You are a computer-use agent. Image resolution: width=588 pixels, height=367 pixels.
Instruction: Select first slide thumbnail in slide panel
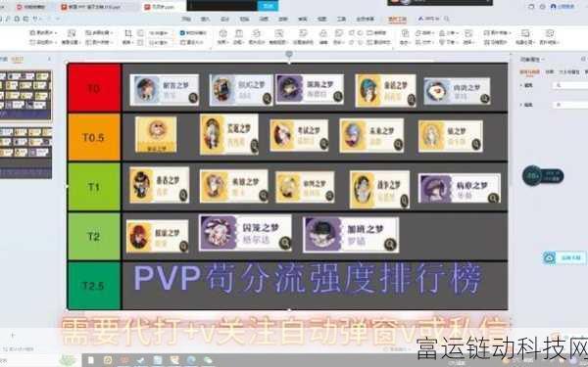coord(24,96)
